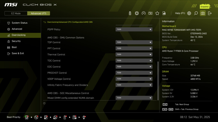Select the third boot device, USB hard disk
The width and height of the screenshot is (218, 122).
[x=46, y=117]
